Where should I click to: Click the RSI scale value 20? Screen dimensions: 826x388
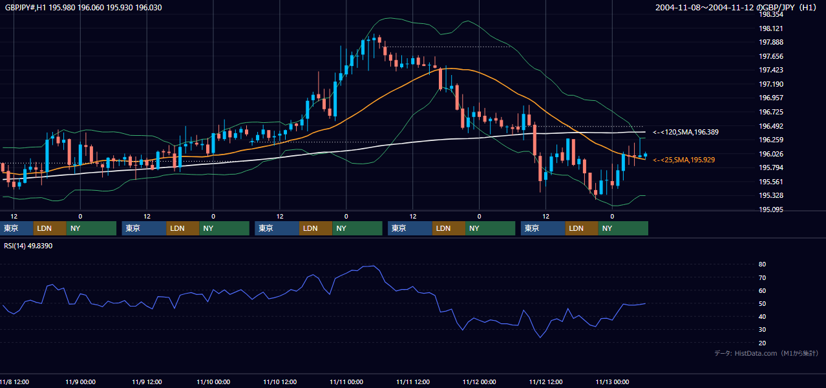pos(762,343)
